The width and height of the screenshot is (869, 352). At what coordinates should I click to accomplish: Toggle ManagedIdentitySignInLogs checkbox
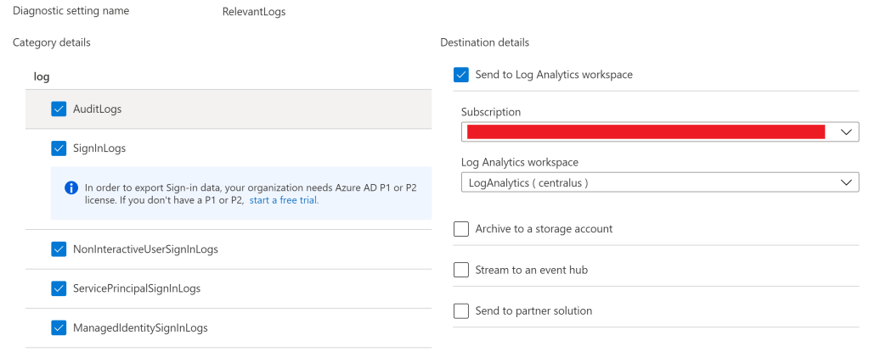pos(59,327)
